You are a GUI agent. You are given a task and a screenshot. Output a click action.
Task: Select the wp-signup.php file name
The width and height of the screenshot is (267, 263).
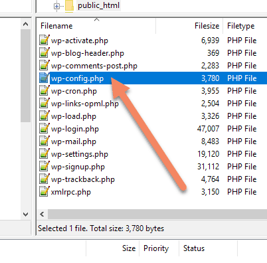coord(78,167)
